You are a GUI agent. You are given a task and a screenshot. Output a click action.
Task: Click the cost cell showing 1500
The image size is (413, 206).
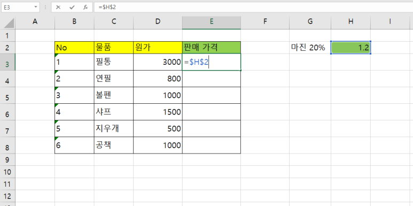click(x=158, y=112)
